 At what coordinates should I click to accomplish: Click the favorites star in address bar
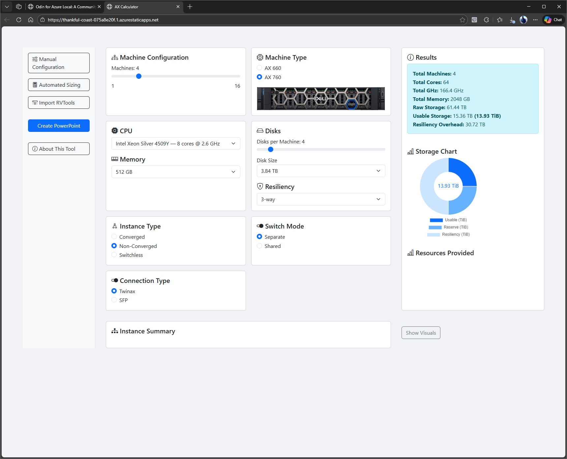click(x=463, y=20)
